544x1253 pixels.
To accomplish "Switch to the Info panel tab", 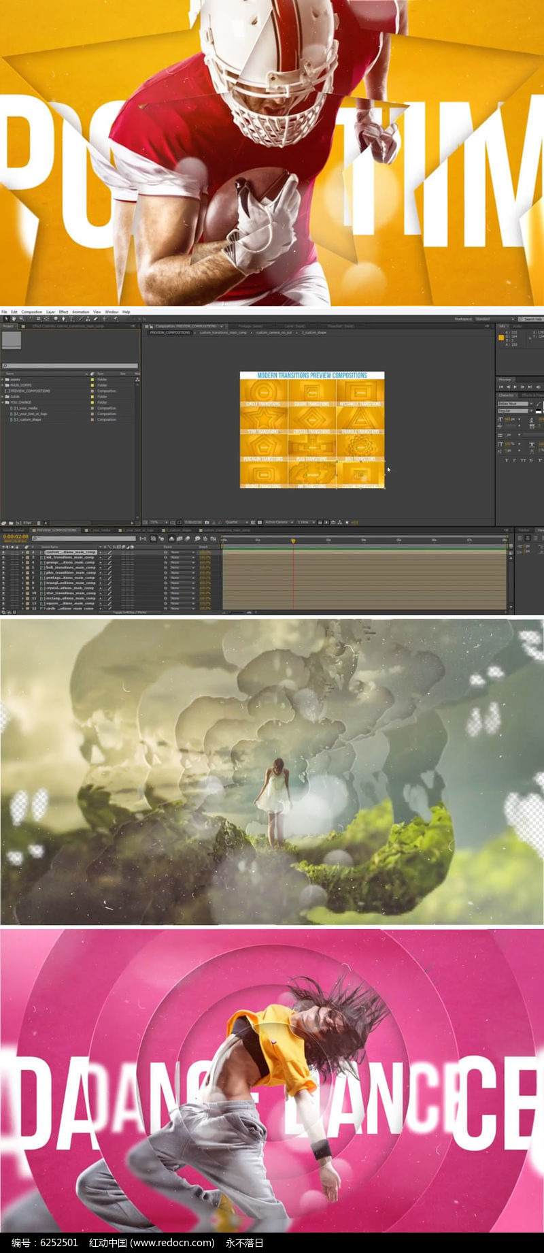I will [x=503, y=326].
